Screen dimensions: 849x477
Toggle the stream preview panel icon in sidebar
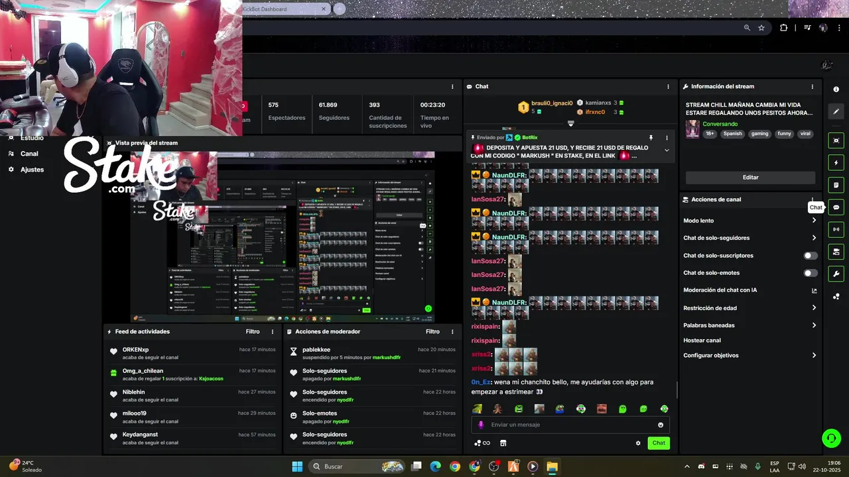coord(836,140)
